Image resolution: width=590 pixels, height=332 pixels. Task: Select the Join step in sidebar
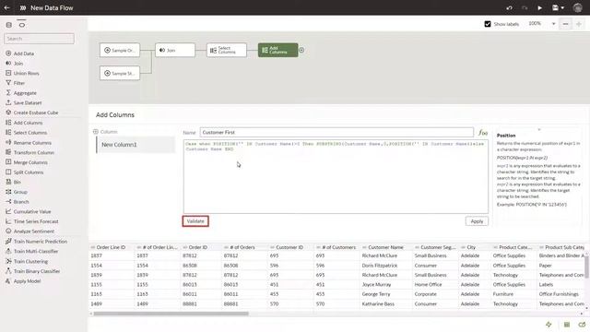(15, 64)
